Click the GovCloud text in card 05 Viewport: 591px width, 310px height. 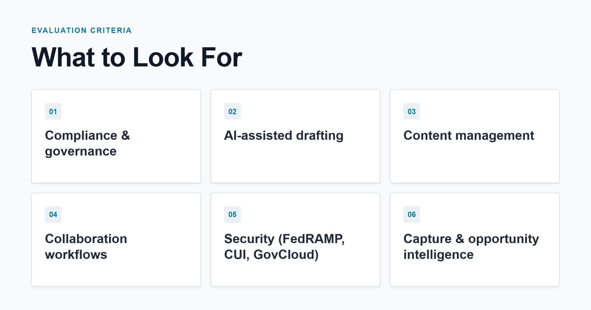coord(286,255)
